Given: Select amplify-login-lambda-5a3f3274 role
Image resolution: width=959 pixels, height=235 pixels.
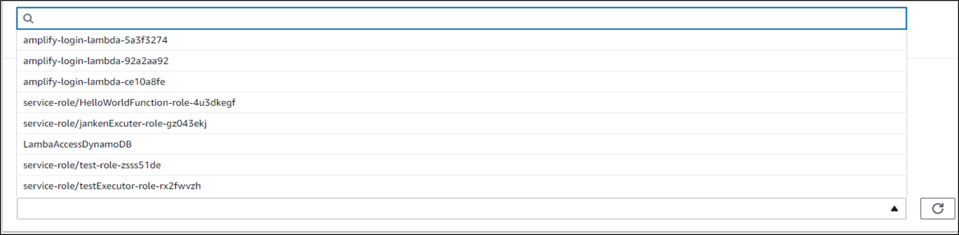Looking at the screenshot, I should 96,40.
